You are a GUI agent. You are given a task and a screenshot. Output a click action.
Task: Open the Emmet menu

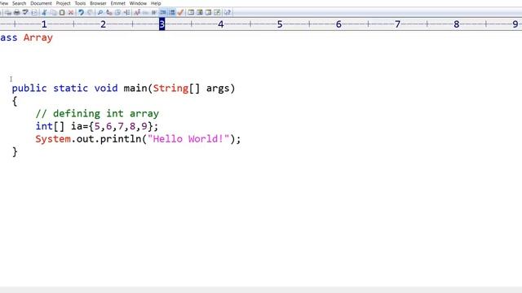point(117,3)
